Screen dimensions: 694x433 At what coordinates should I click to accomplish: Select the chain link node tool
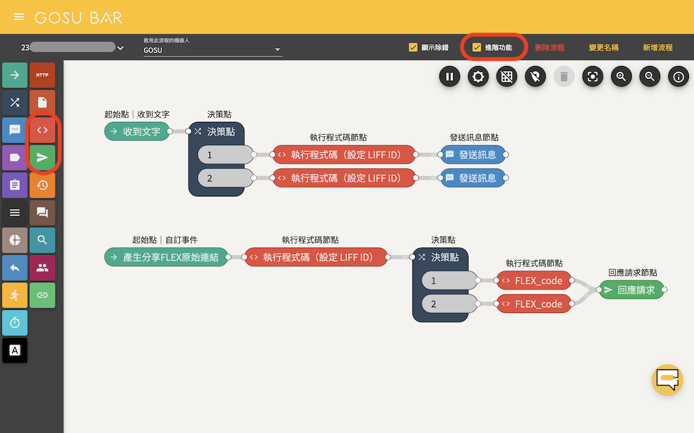42,295
